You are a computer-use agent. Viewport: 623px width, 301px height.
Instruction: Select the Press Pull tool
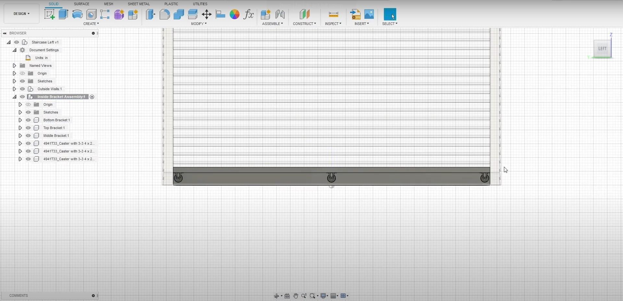pos(151,14)
